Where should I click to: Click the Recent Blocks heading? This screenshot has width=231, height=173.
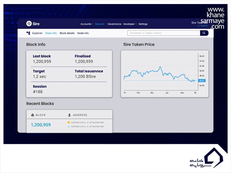40,104
